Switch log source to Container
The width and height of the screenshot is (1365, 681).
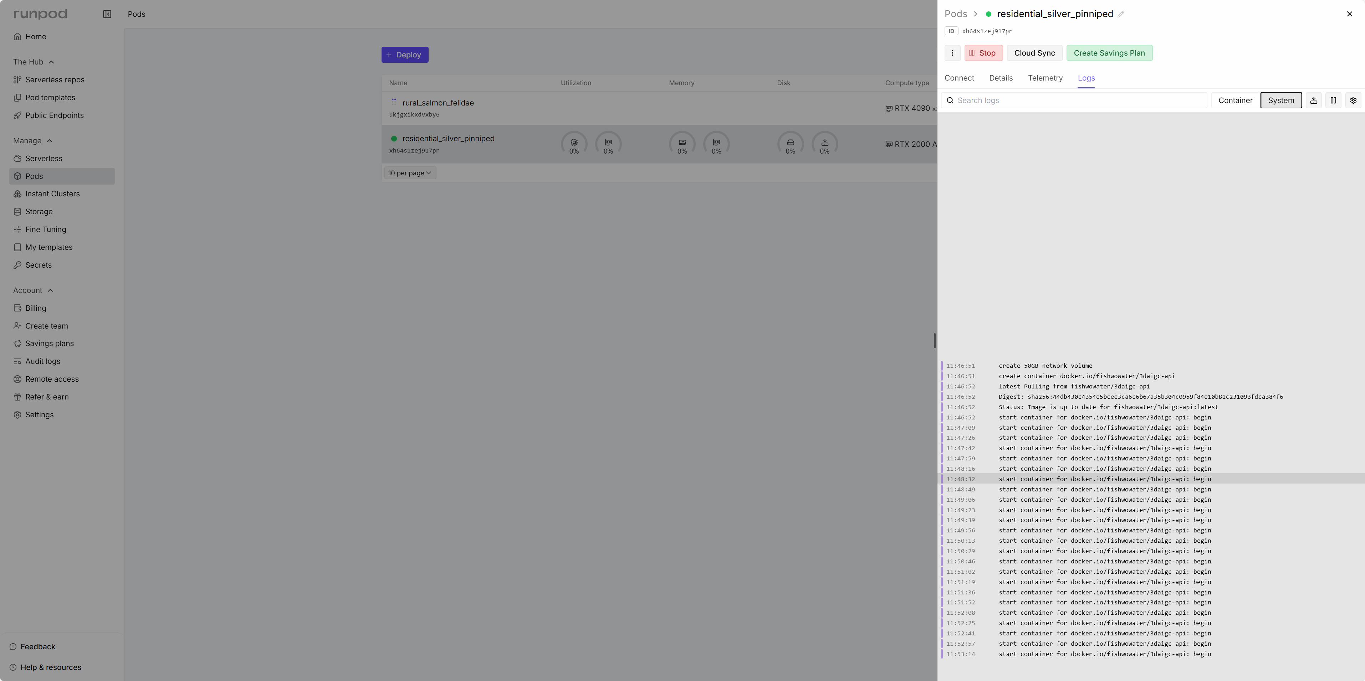click(1234, 100)
